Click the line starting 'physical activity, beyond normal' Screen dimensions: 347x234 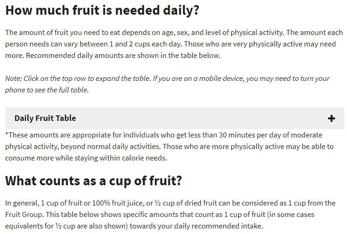(169, 147)
